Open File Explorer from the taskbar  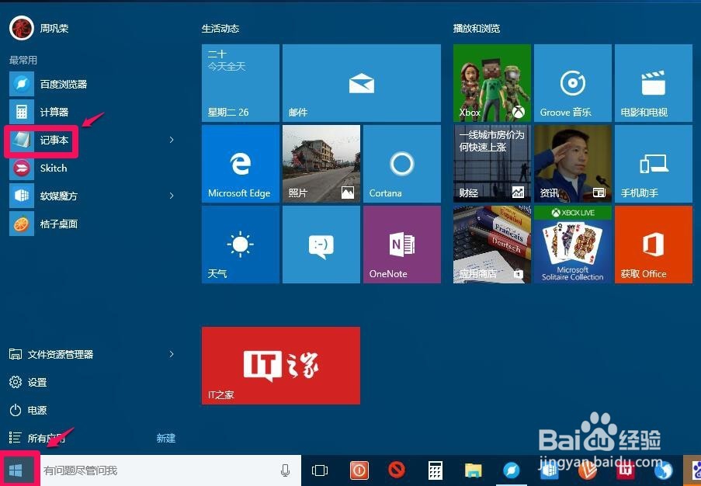click(x=473, y=470)
